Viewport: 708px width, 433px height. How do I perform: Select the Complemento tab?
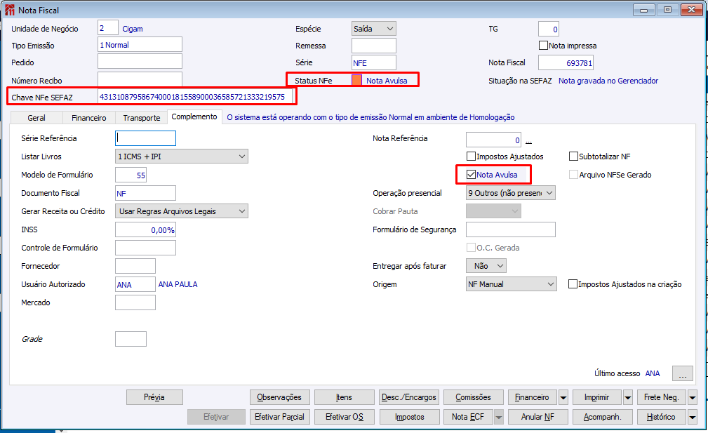(194, 116)
